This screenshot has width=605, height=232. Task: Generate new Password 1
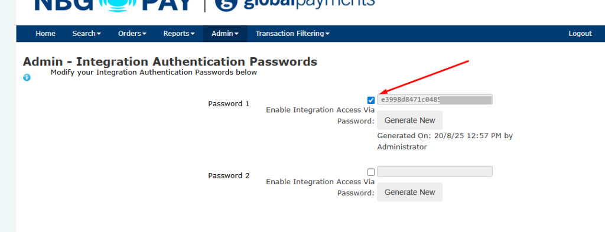click(410, 120)
